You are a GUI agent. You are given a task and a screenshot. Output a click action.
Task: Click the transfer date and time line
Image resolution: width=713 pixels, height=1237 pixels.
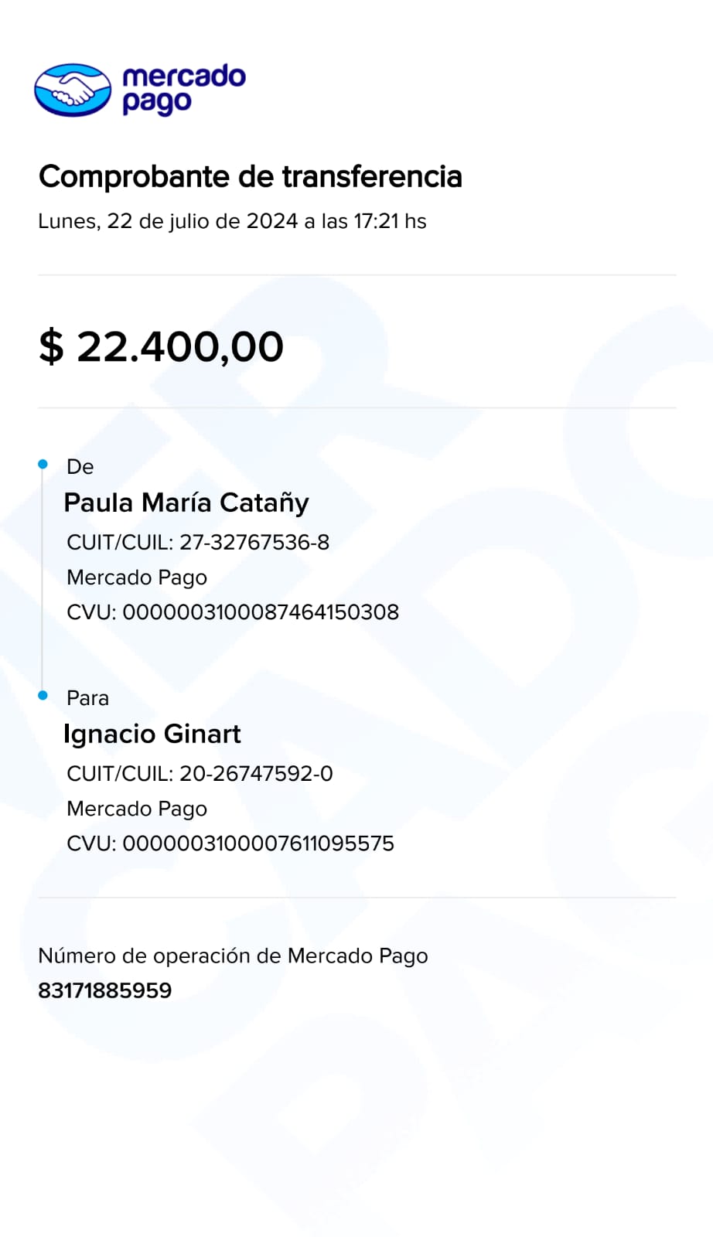[232, 221]
